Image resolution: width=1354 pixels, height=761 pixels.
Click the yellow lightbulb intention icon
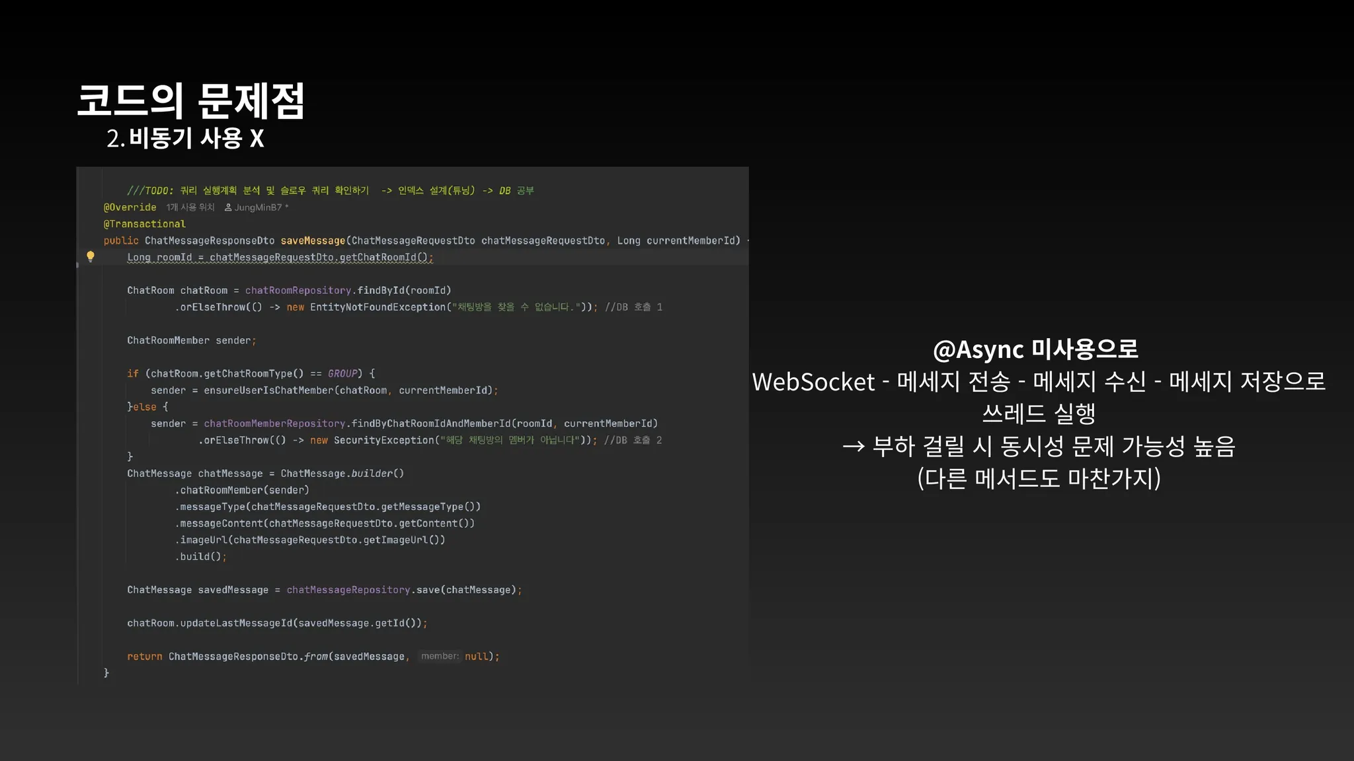pyautogui.click(x=91, y=256)
